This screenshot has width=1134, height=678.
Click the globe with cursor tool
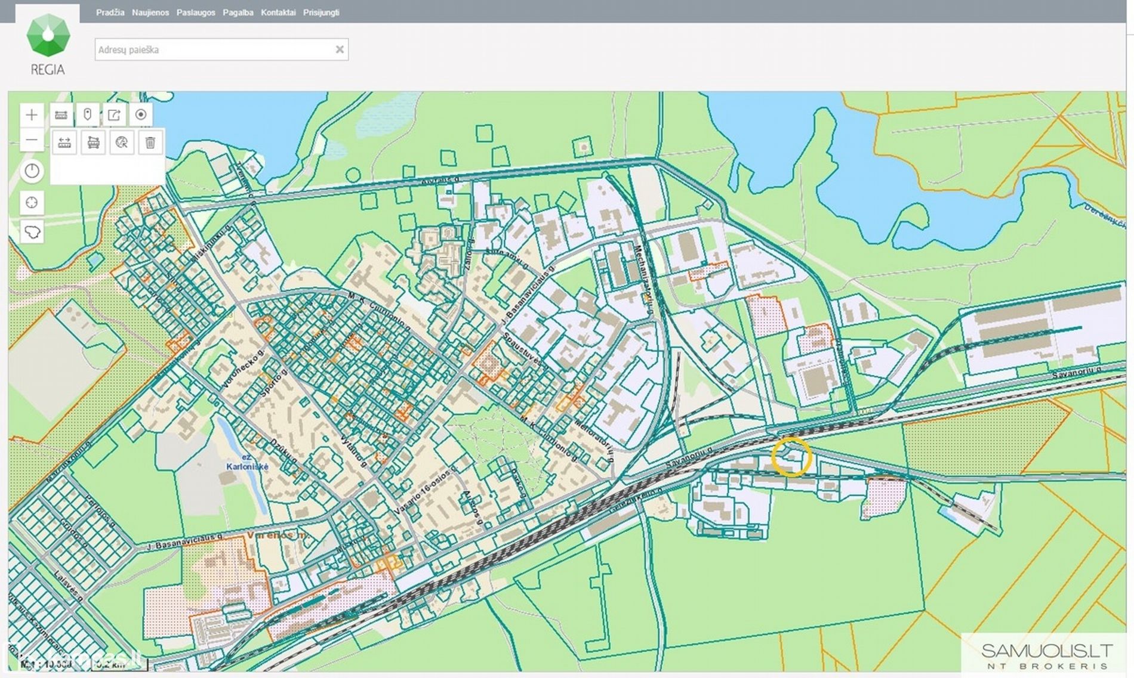(x=122, y=143)
